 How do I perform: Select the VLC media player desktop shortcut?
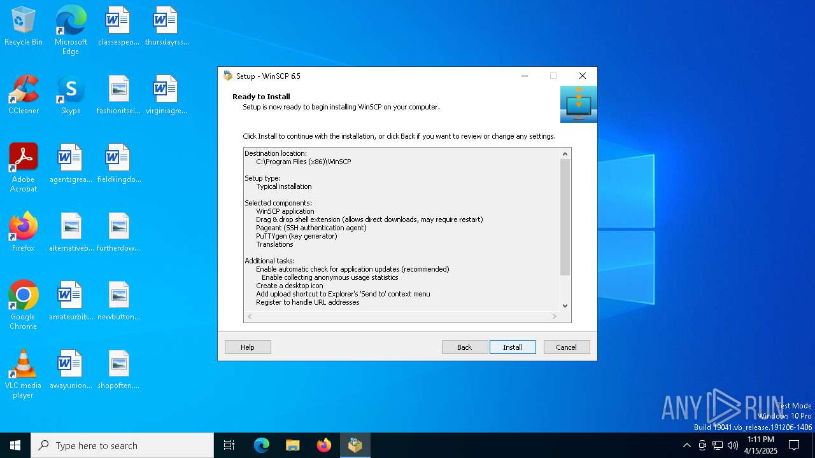(24, 374)
